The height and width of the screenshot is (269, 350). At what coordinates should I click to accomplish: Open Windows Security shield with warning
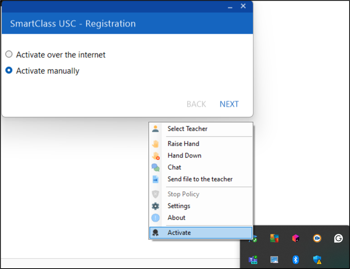[317, 260]
